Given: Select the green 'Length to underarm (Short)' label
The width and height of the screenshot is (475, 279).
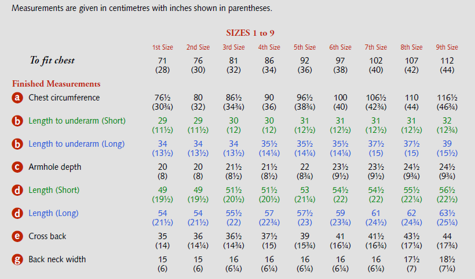Looking at the screenshot, I should 77,121.
